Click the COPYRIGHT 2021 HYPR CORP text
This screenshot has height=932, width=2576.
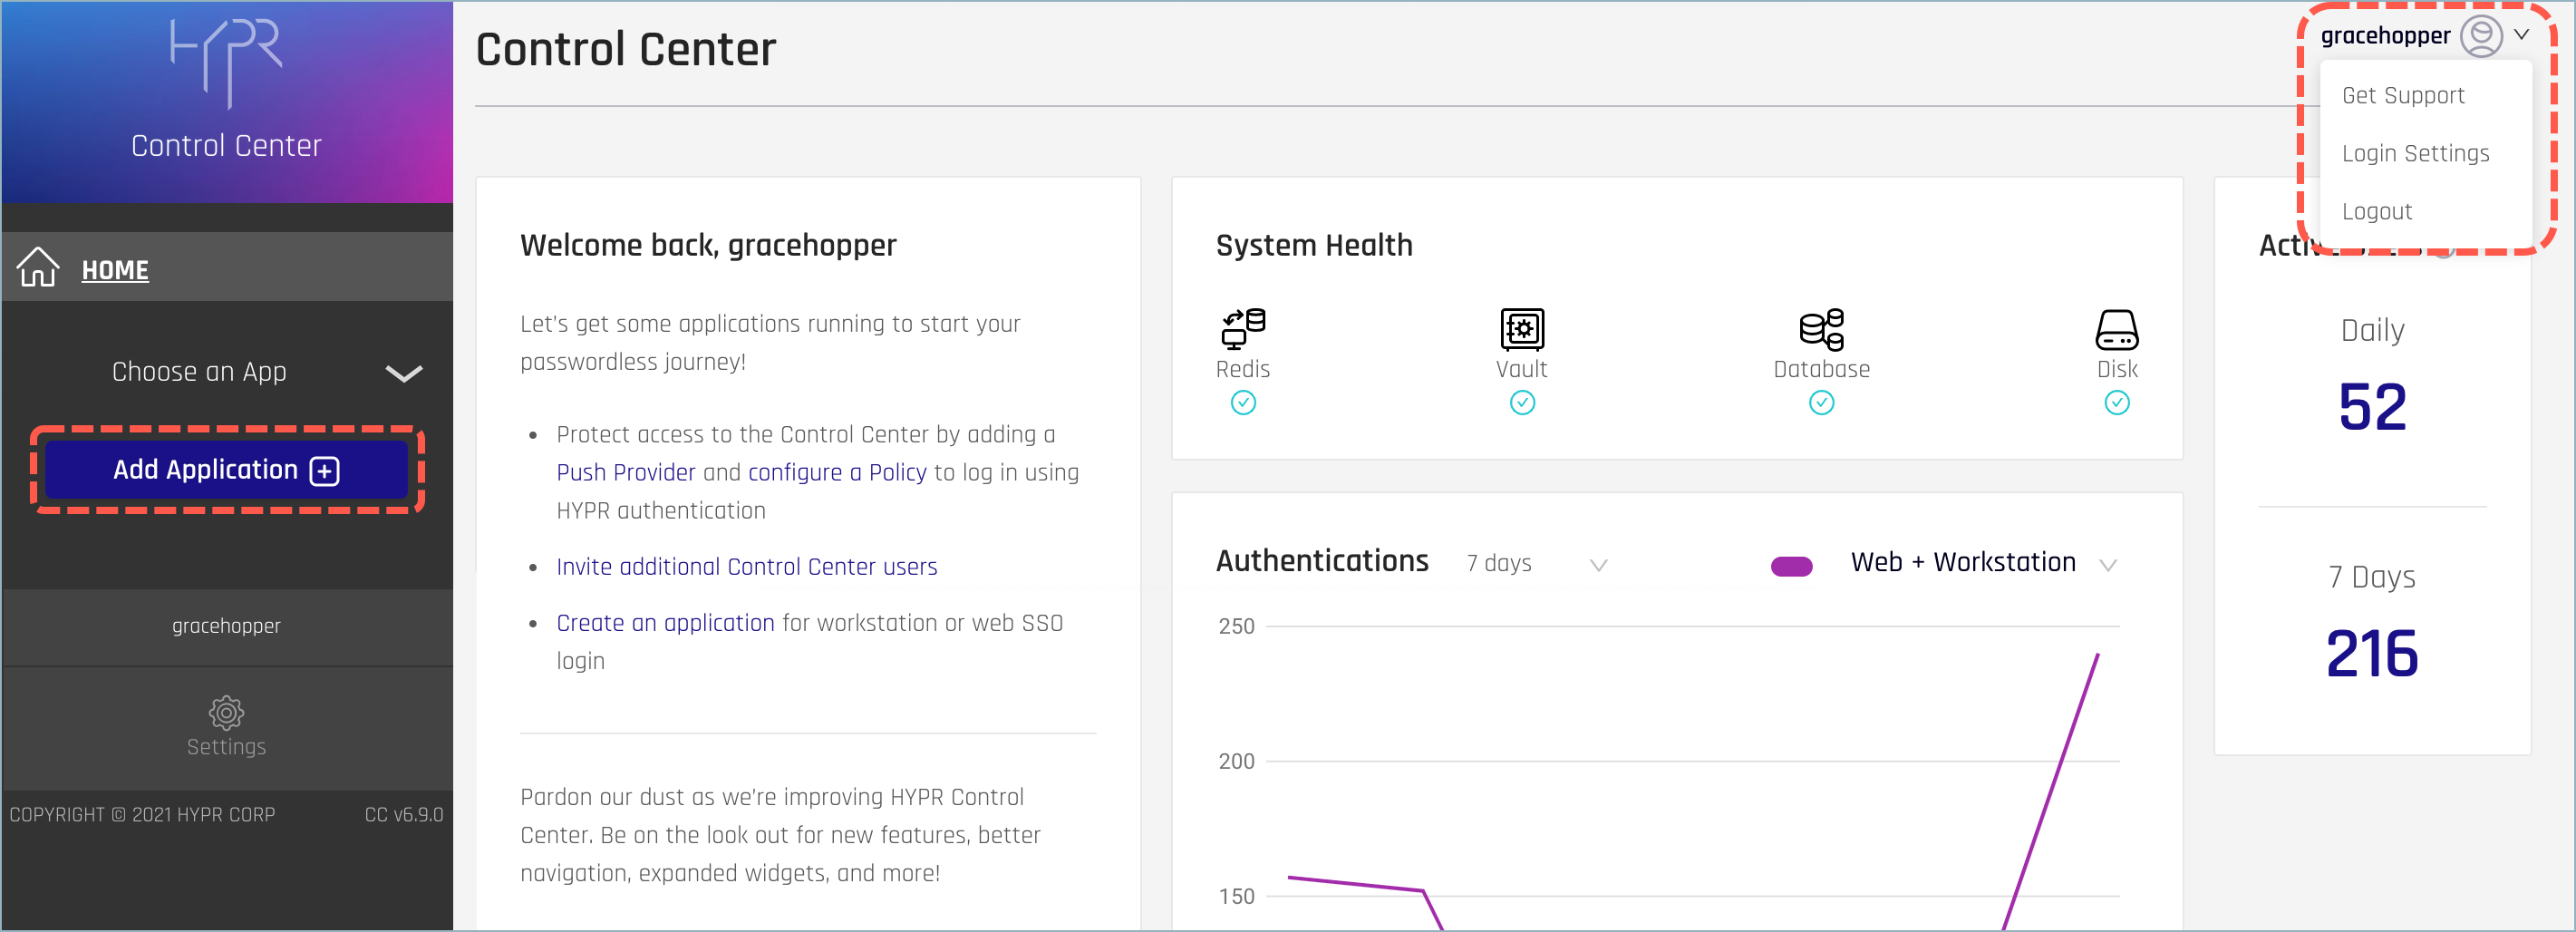[142, 815]
